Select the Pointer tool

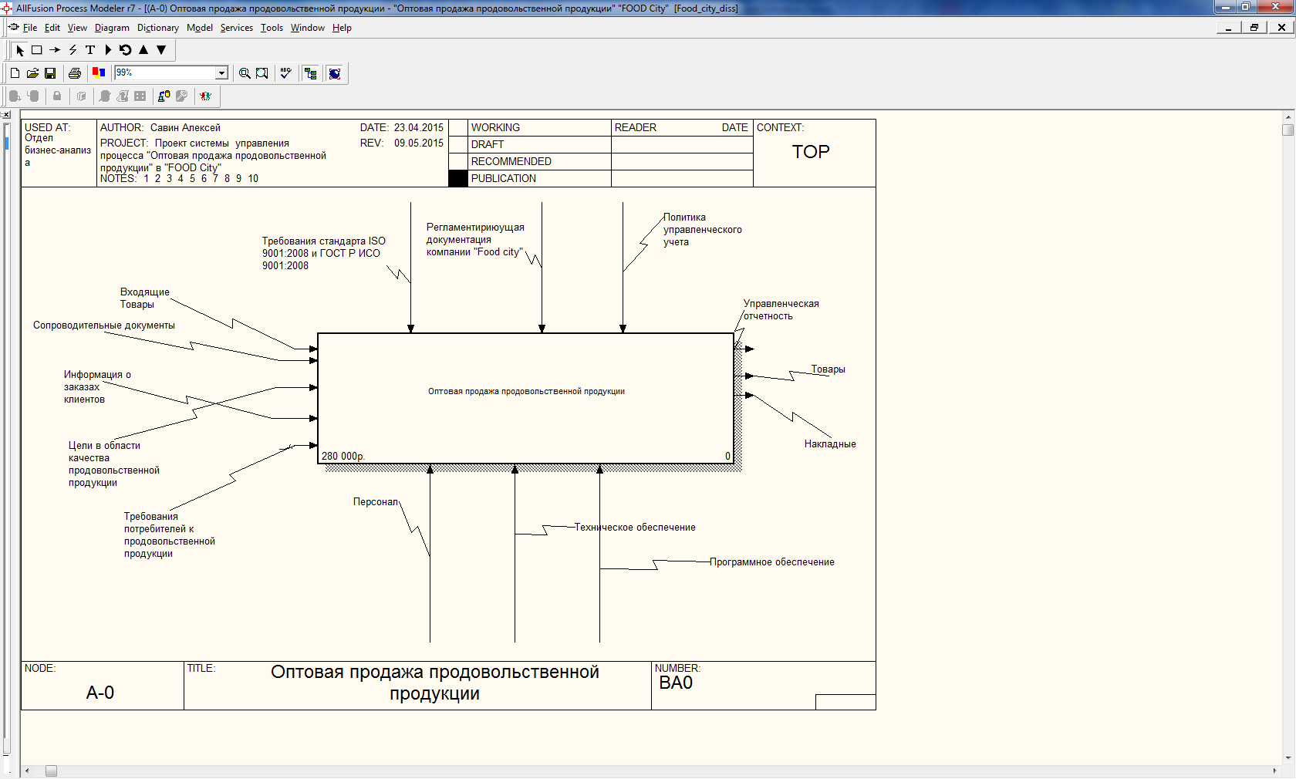point(20,50)
